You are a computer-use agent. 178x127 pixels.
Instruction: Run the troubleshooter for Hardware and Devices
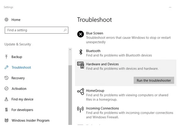pyautogui.click(x=154, y=80)
